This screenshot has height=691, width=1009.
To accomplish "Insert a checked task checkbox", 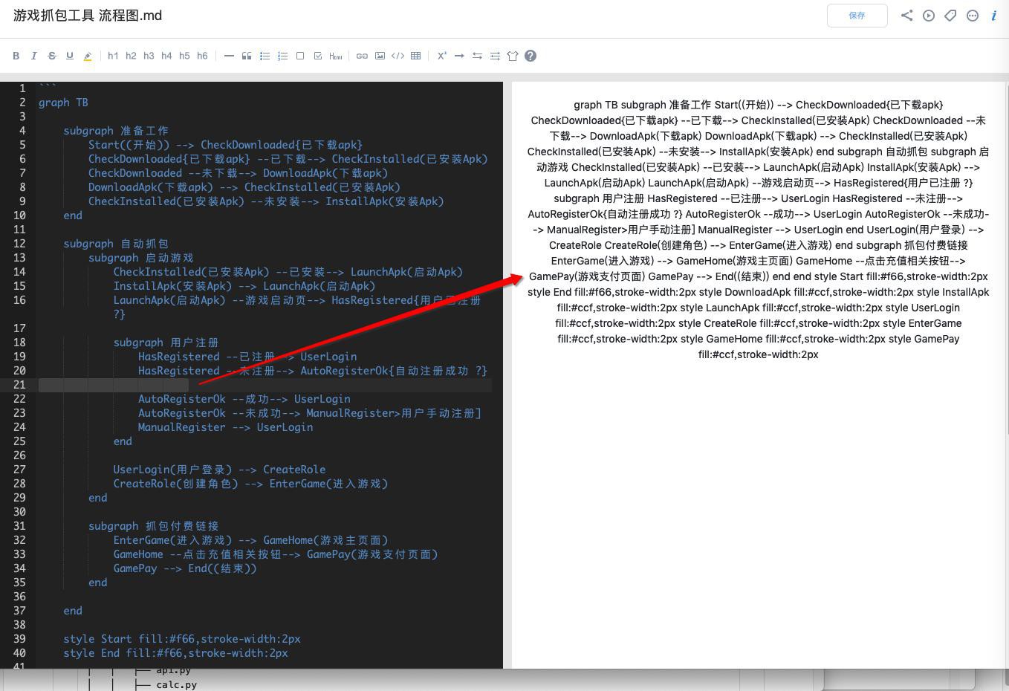I will point(318,56).
